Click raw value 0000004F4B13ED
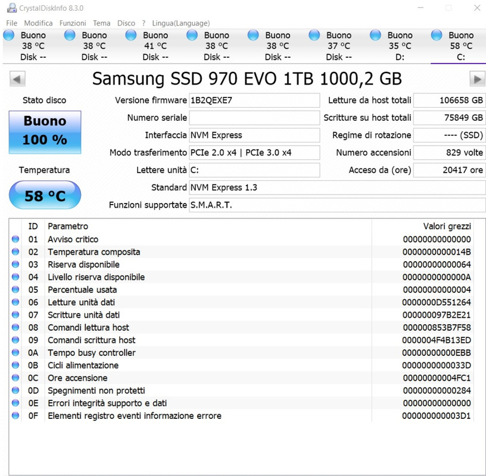The image size is (486, 476). click(x=437, y=340)
